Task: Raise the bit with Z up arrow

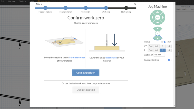Action: (x=158, y=29)
